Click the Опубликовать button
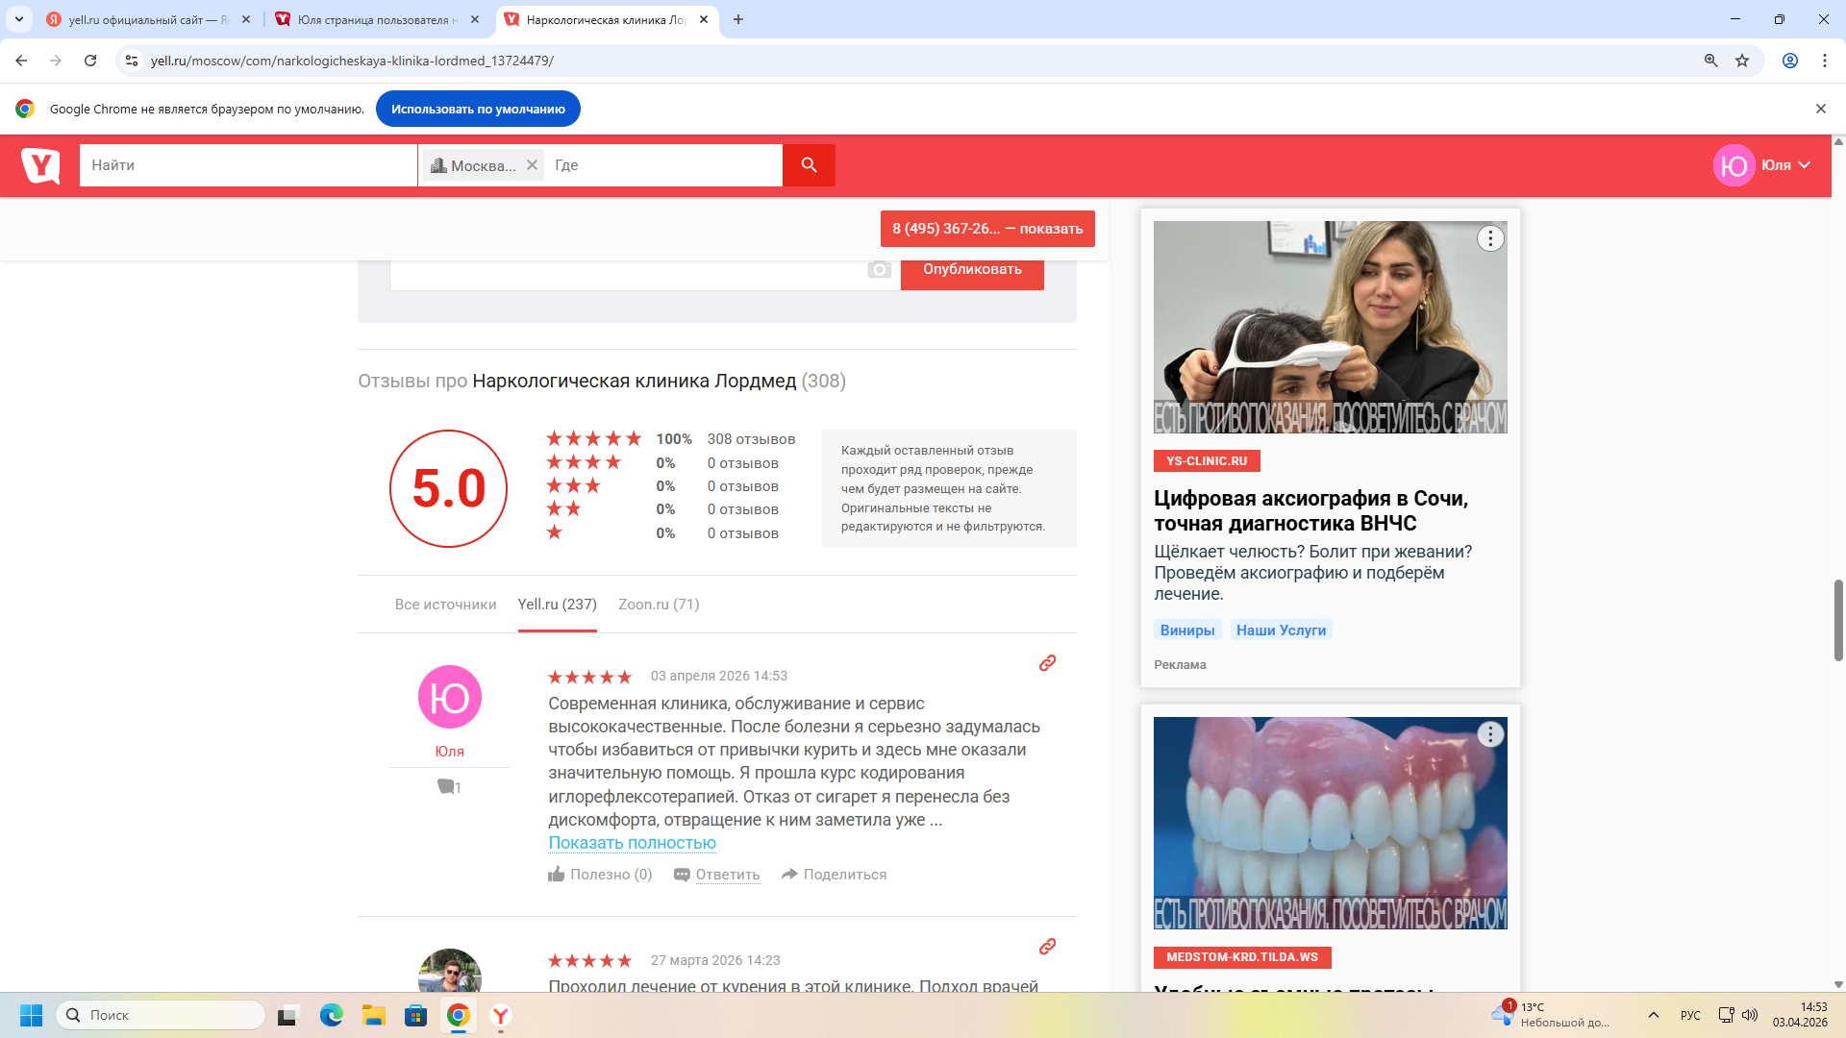1846x1038 pixels. point(972,270)
